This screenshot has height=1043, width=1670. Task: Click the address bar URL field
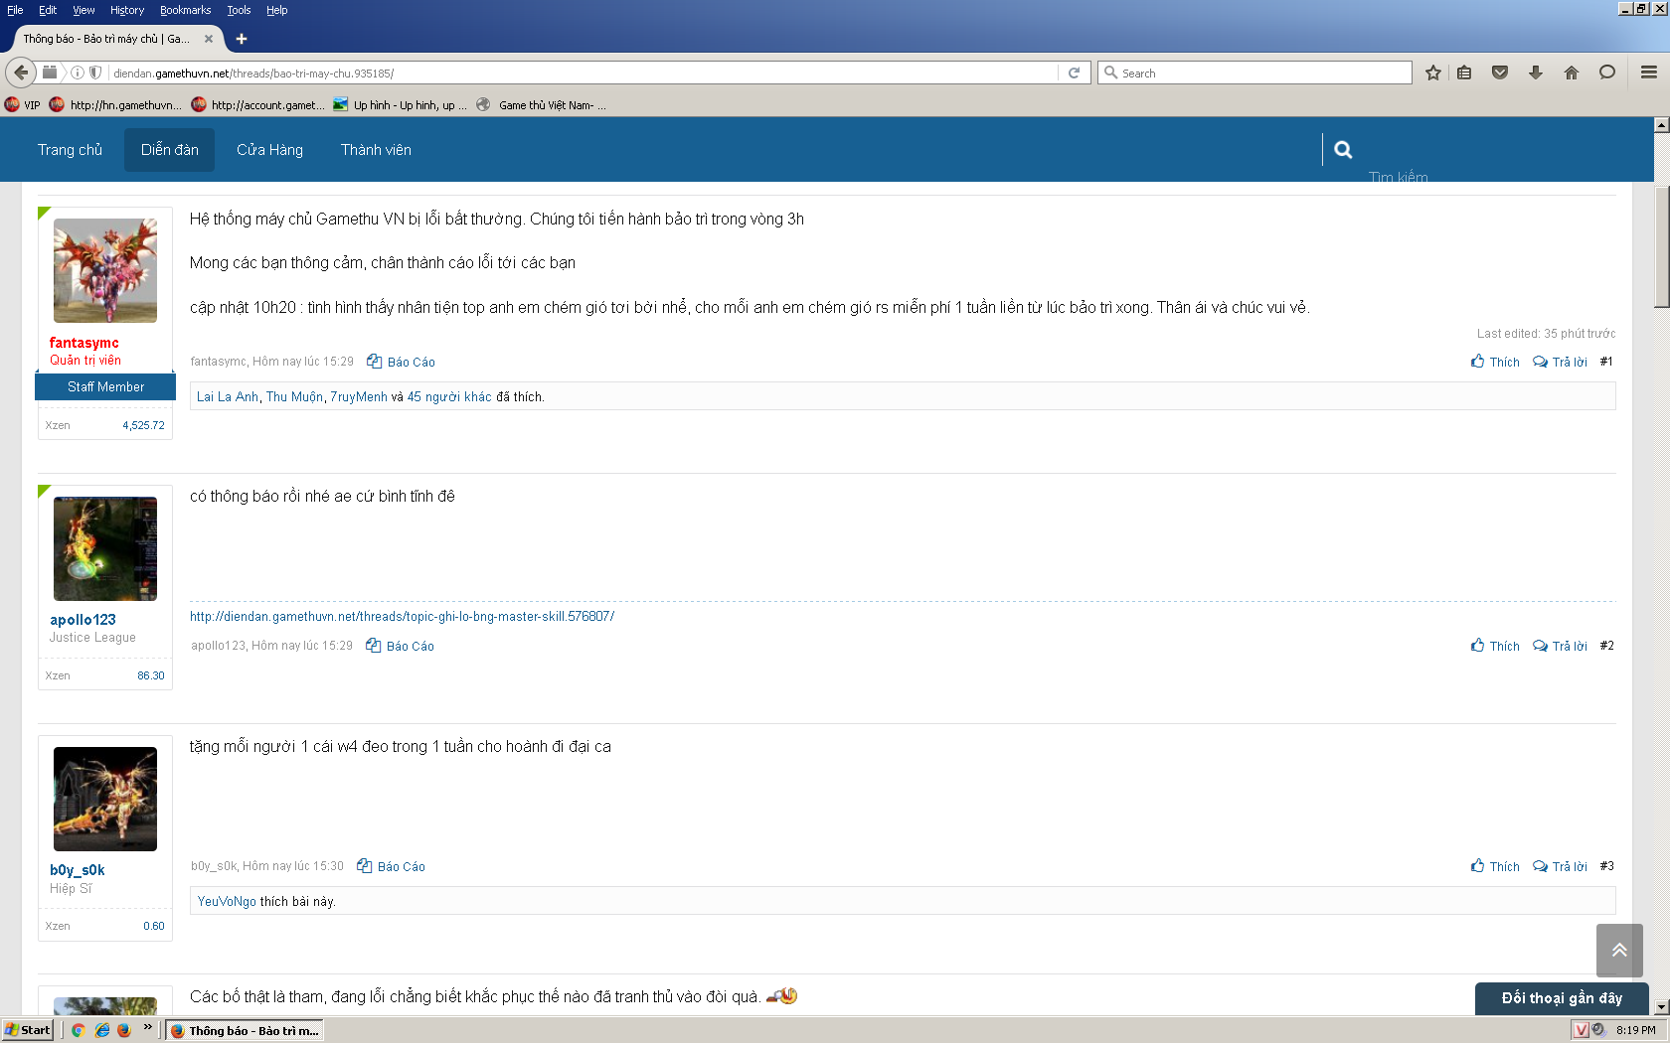pyautogui.click(x=583, y=73)
